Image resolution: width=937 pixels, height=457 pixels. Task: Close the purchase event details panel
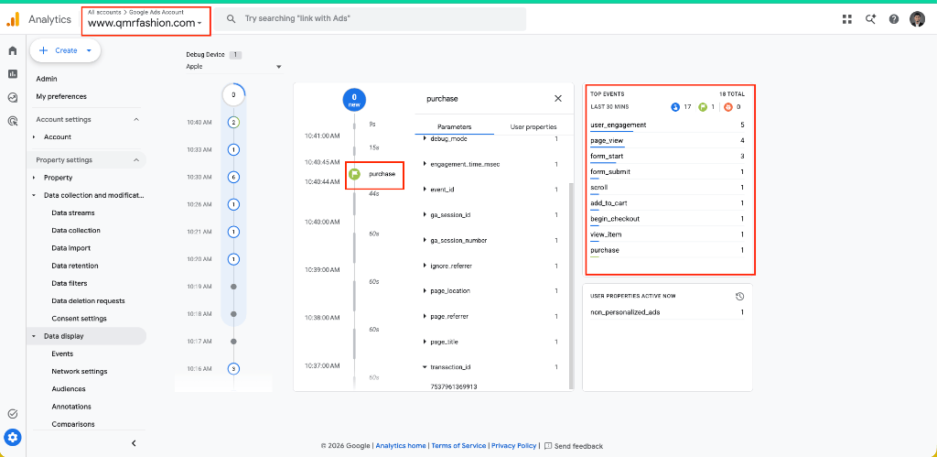point(558,99)
